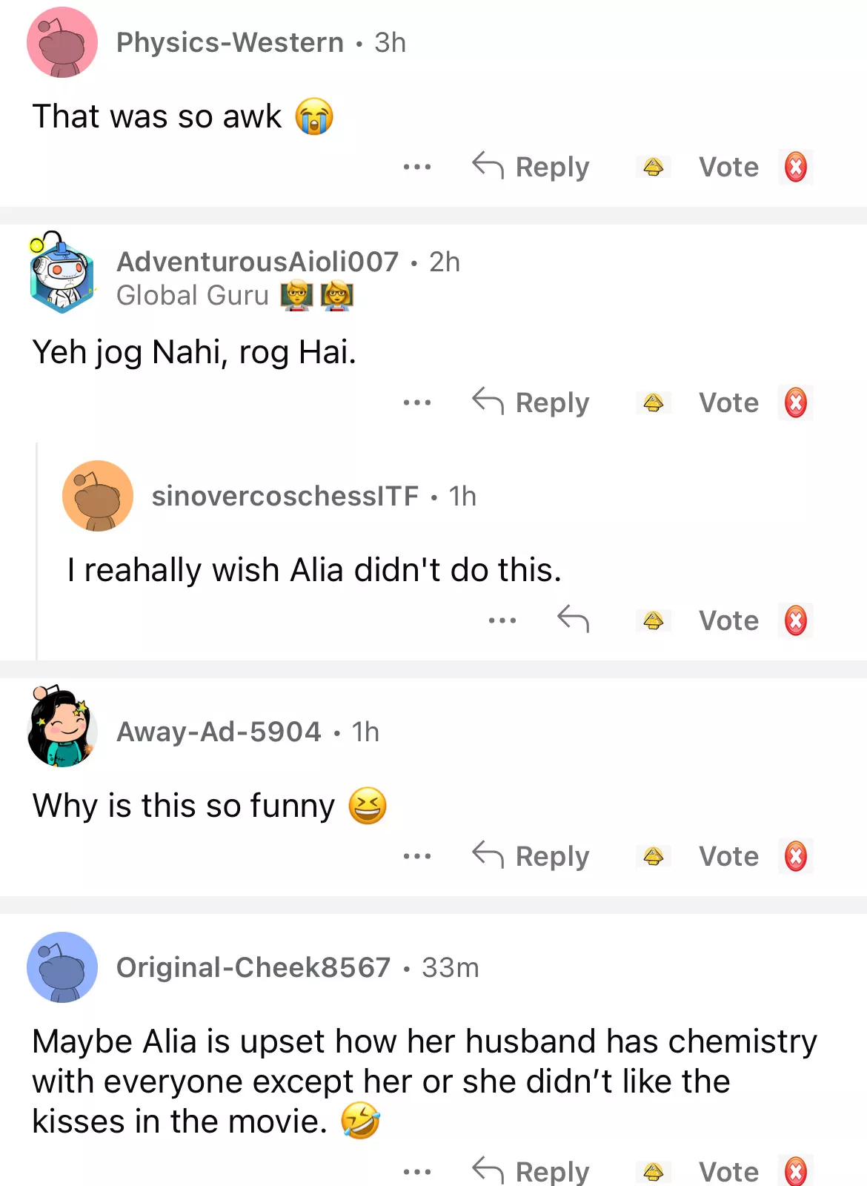Open more options on AdventurousAioli007's comment
Screen dimensions: 867x1186
tap(417, 403)
